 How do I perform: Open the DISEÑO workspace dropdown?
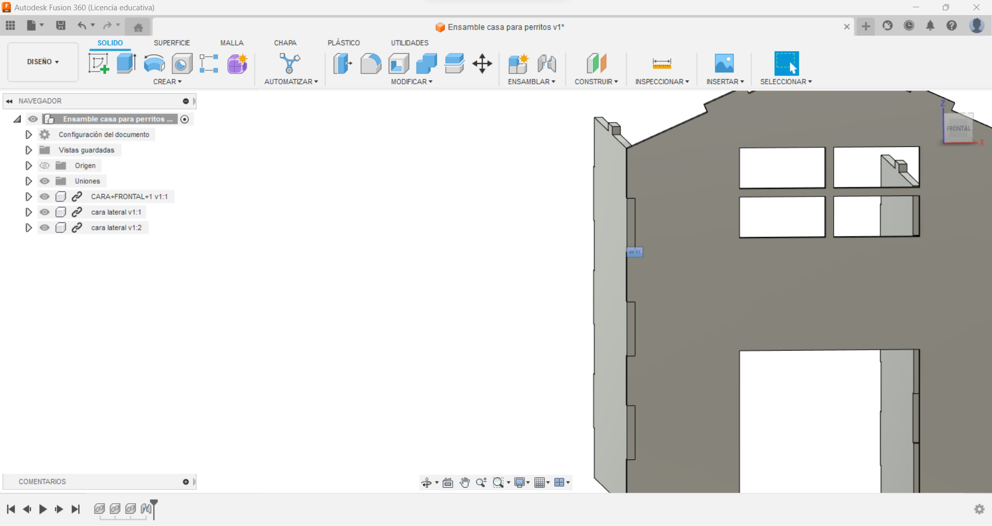(x=43, y=62)
